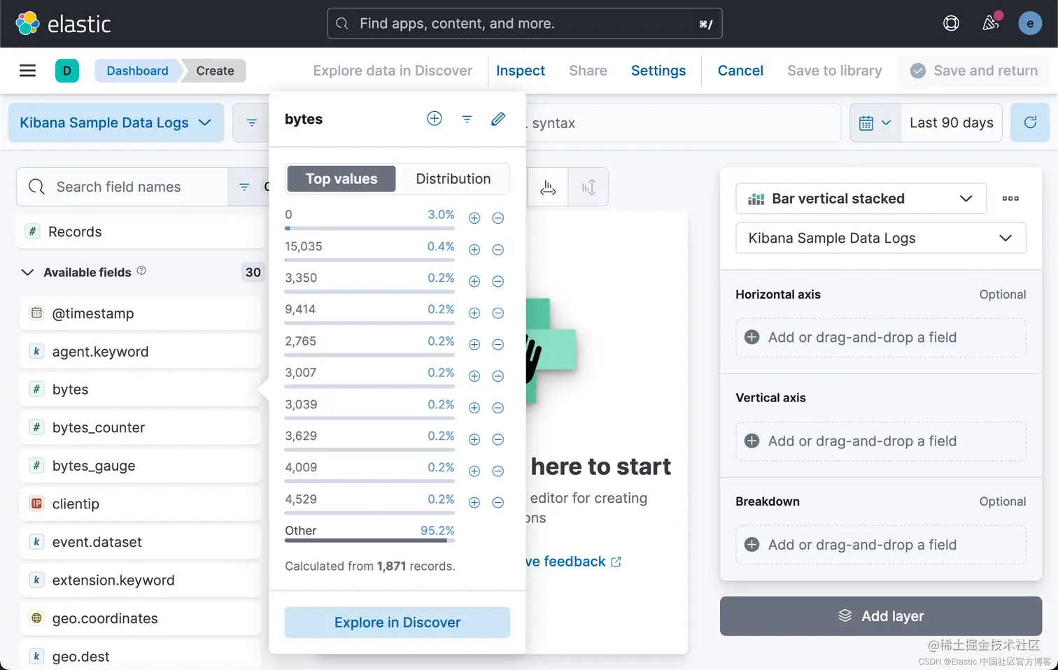Screen dimensions: 1058x670
Task: Switch to the Distribution view
Action: click(x=453, y=179)
